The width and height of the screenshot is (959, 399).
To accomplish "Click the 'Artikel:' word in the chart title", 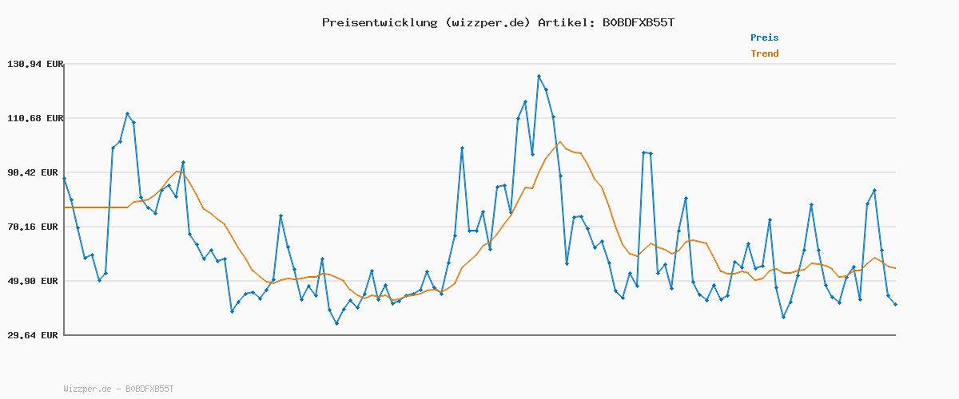I will point(566,22).
